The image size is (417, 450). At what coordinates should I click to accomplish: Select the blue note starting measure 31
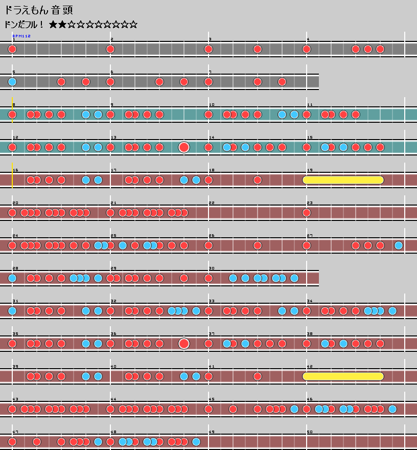pyautogui.click(x=12, y=311)
